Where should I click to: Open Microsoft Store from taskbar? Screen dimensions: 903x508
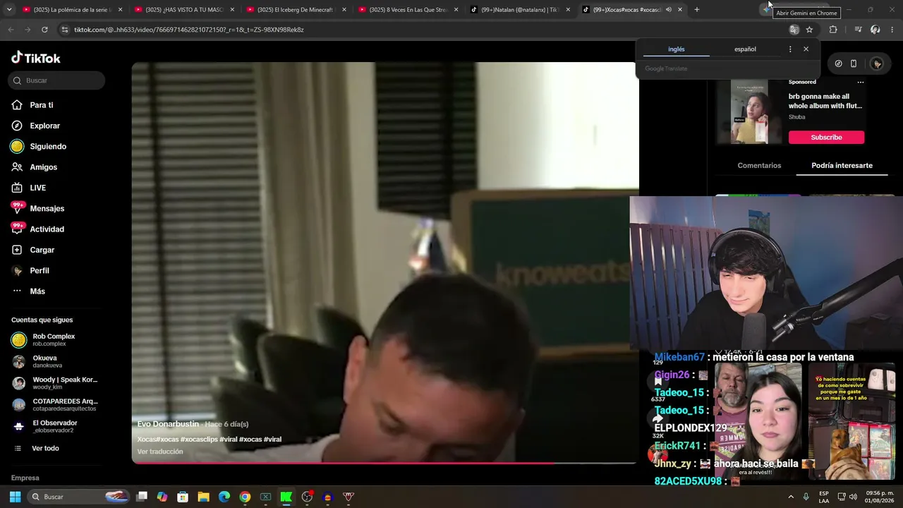click(x=183, y=497)
